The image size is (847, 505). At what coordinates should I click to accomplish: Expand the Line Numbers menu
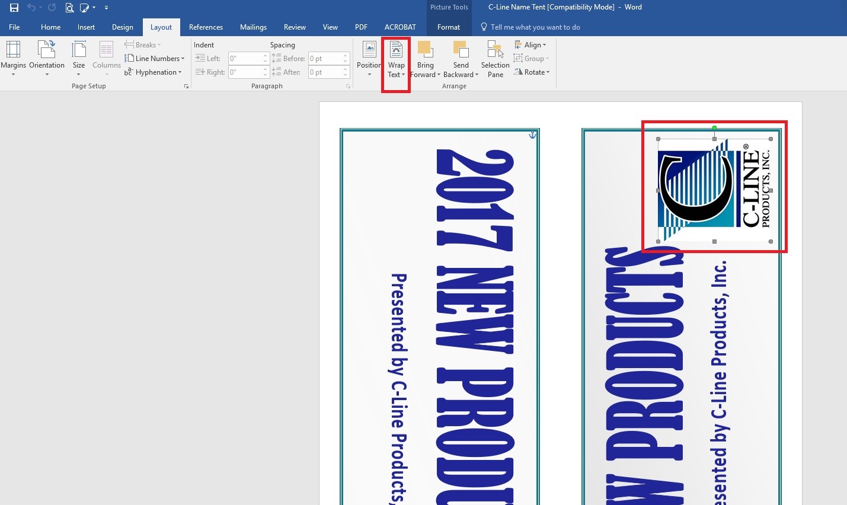pyautogui.click(x=155, y=59)
